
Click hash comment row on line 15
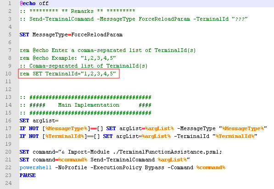[85, 113]
